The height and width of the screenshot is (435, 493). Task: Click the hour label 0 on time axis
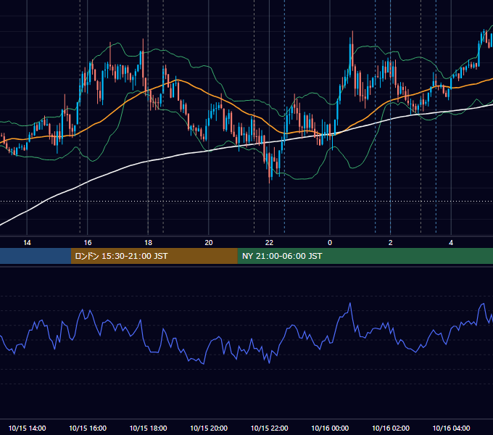tap(330, 243)
